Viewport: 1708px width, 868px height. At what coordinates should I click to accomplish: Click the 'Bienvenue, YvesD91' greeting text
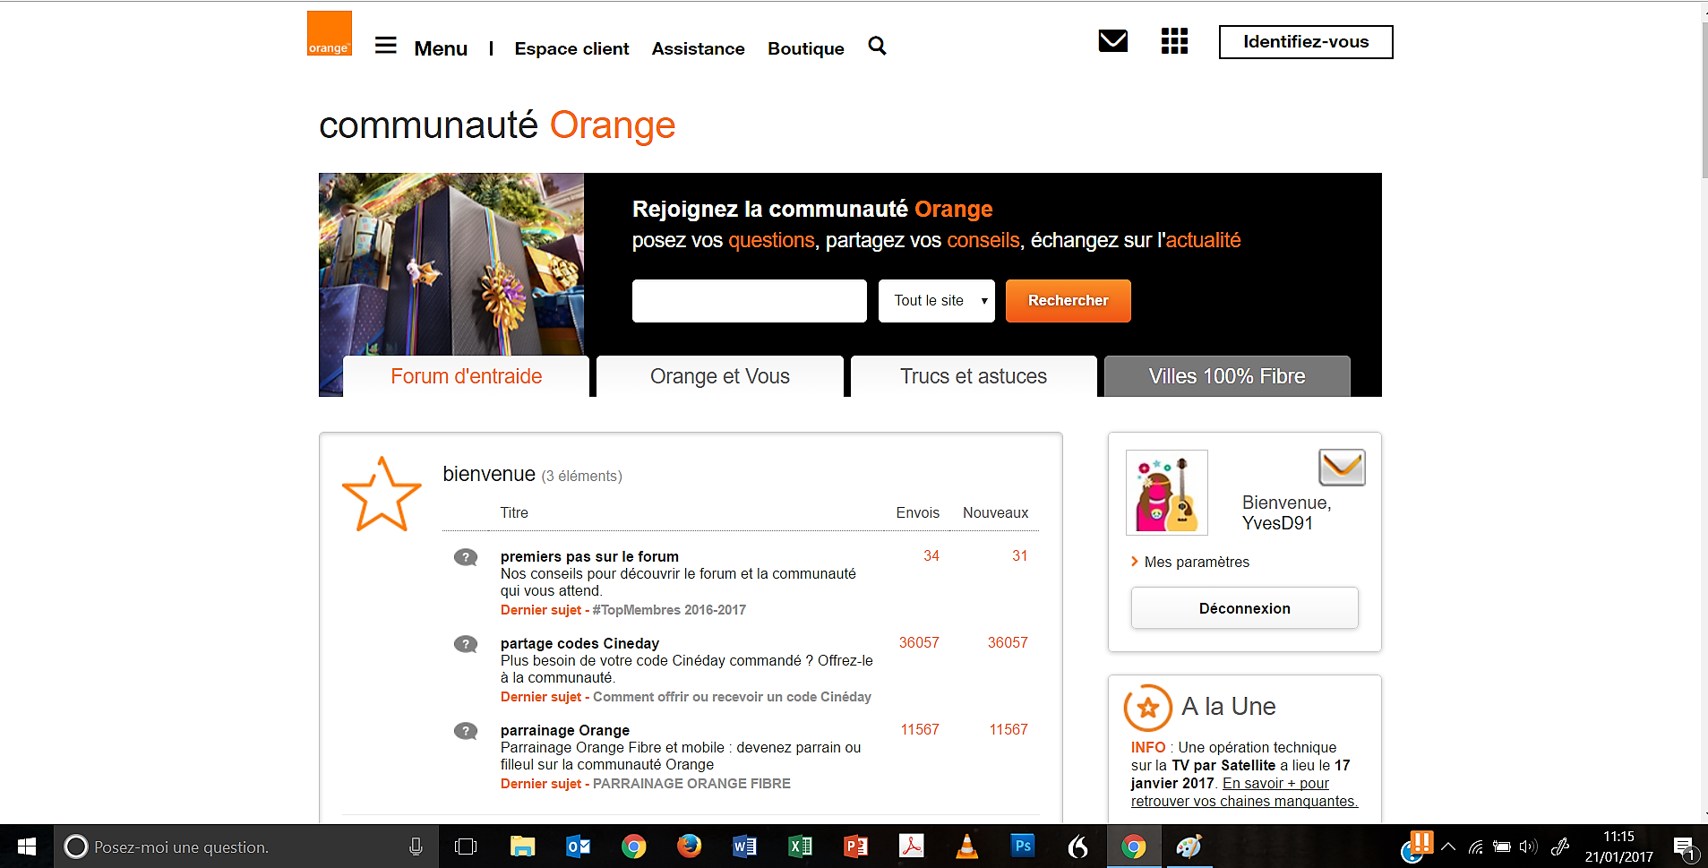tap(1286, 513)
